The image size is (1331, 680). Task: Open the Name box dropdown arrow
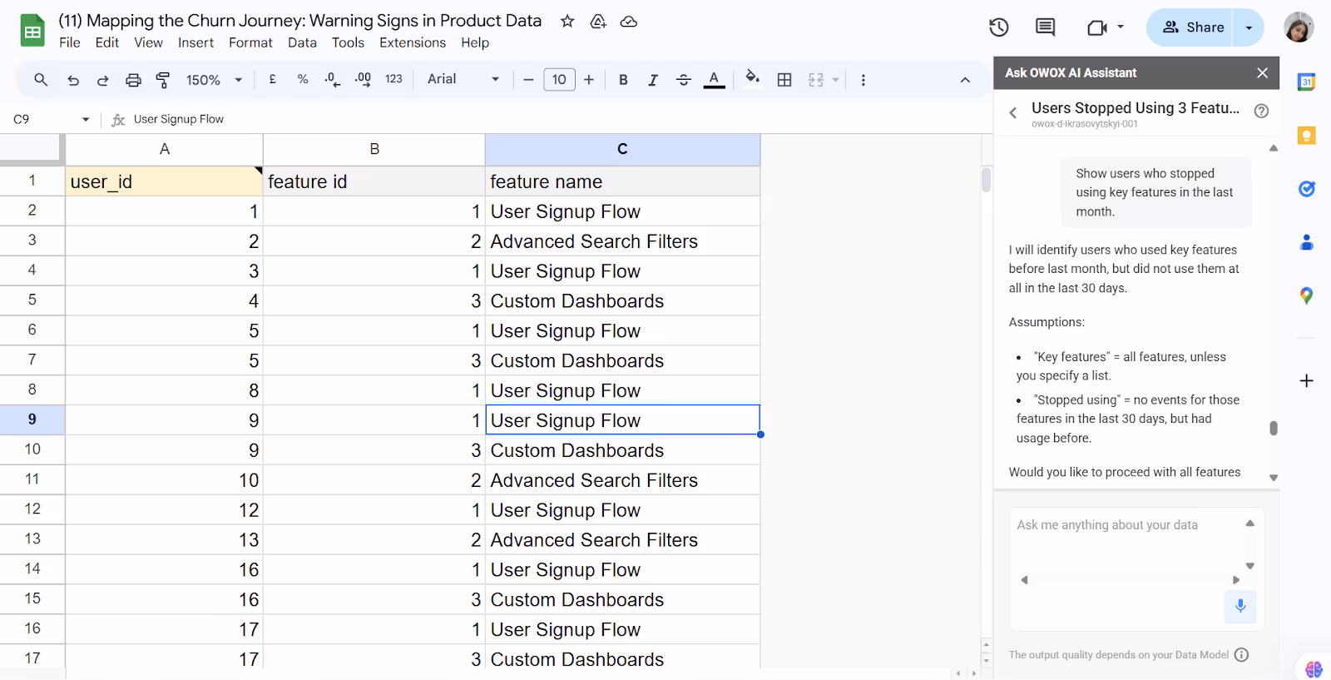point(85,119)
